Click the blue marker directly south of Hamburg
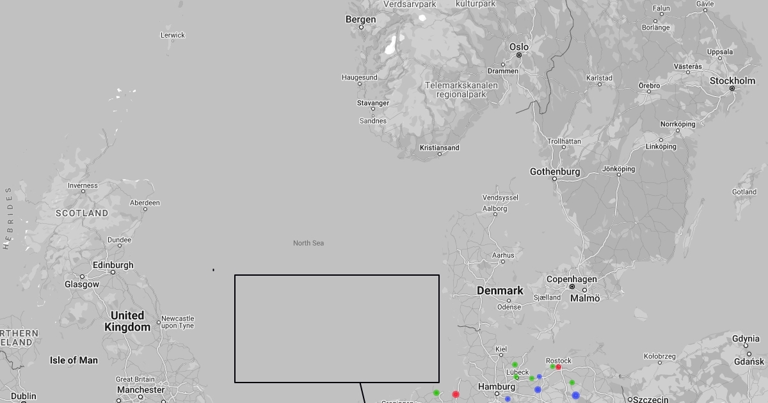Image resolution: width=768 pixels, height=403 pixels. click(508, 399)
